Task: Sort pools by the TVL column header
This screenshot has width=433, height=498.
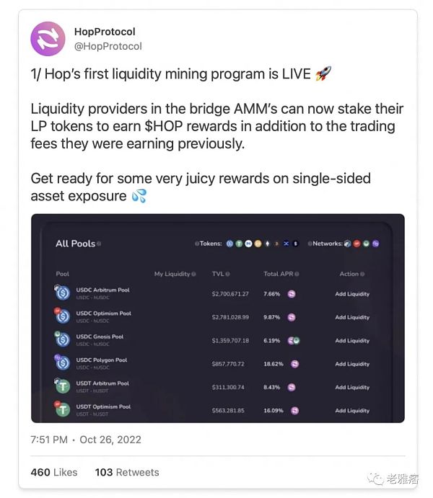Action: [x=217, y=274]
